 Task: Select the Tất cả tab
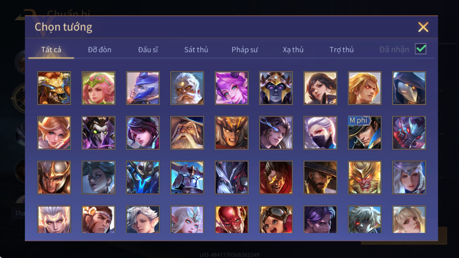pos(51,50)
